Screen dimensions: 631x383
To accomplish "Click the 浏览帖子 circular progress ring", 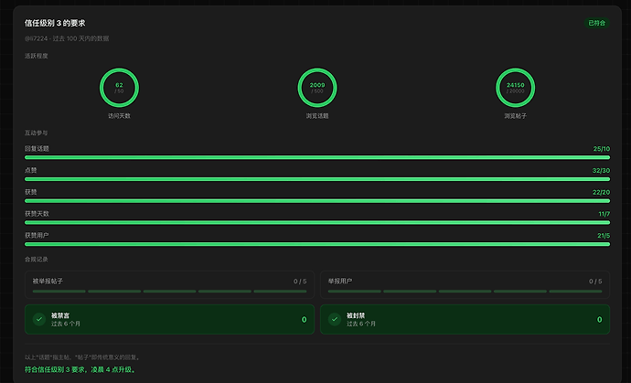I will click(515, 88).
